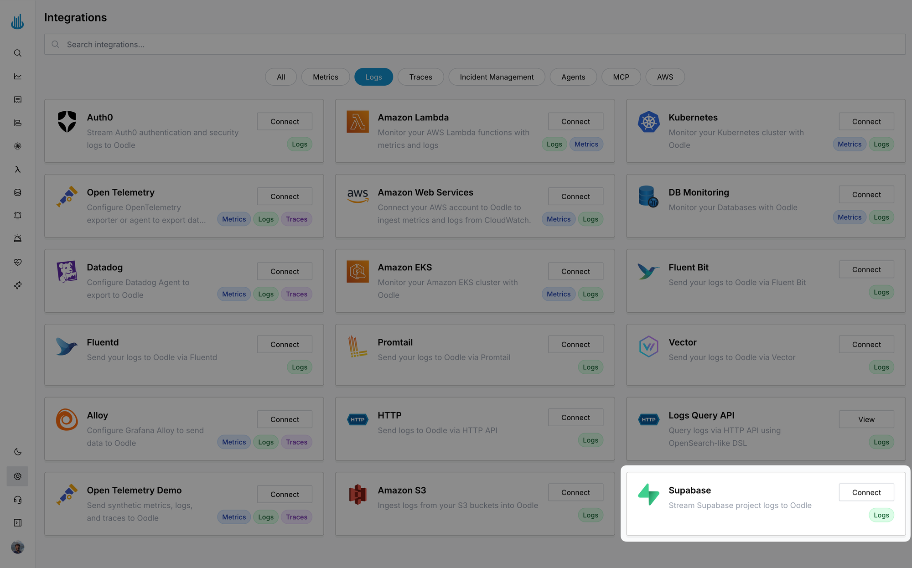
Task: Click the headset support icon in sidebar
Action: coord(17,500)
